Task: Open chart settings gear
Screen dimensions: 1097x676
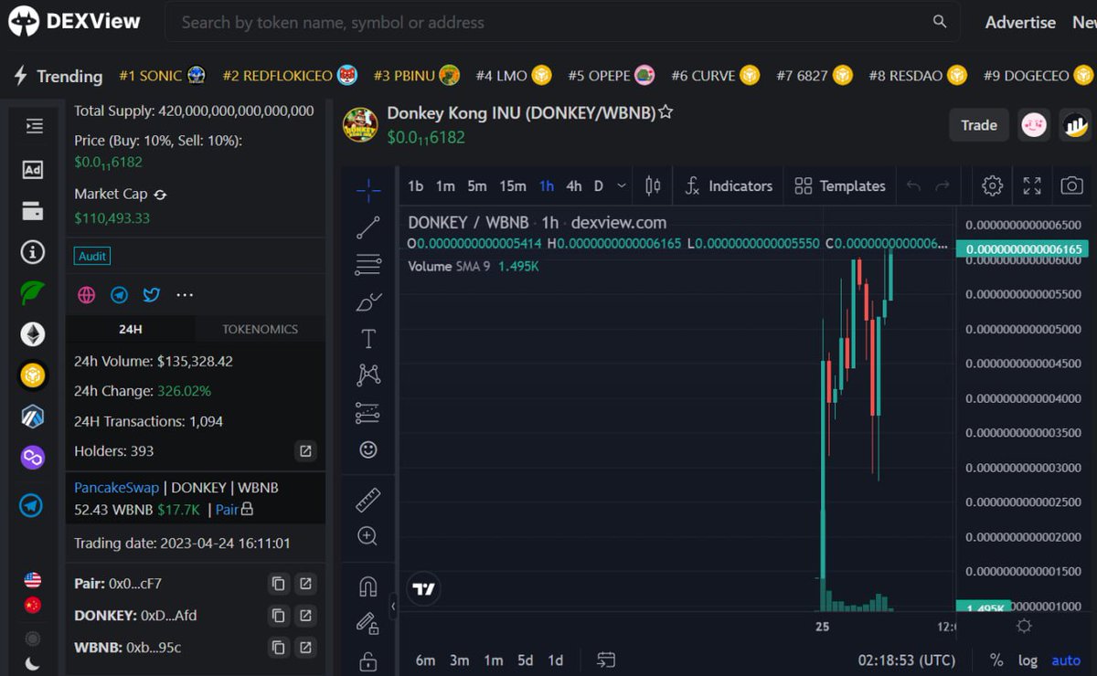Action: click(x=992, y=185)
